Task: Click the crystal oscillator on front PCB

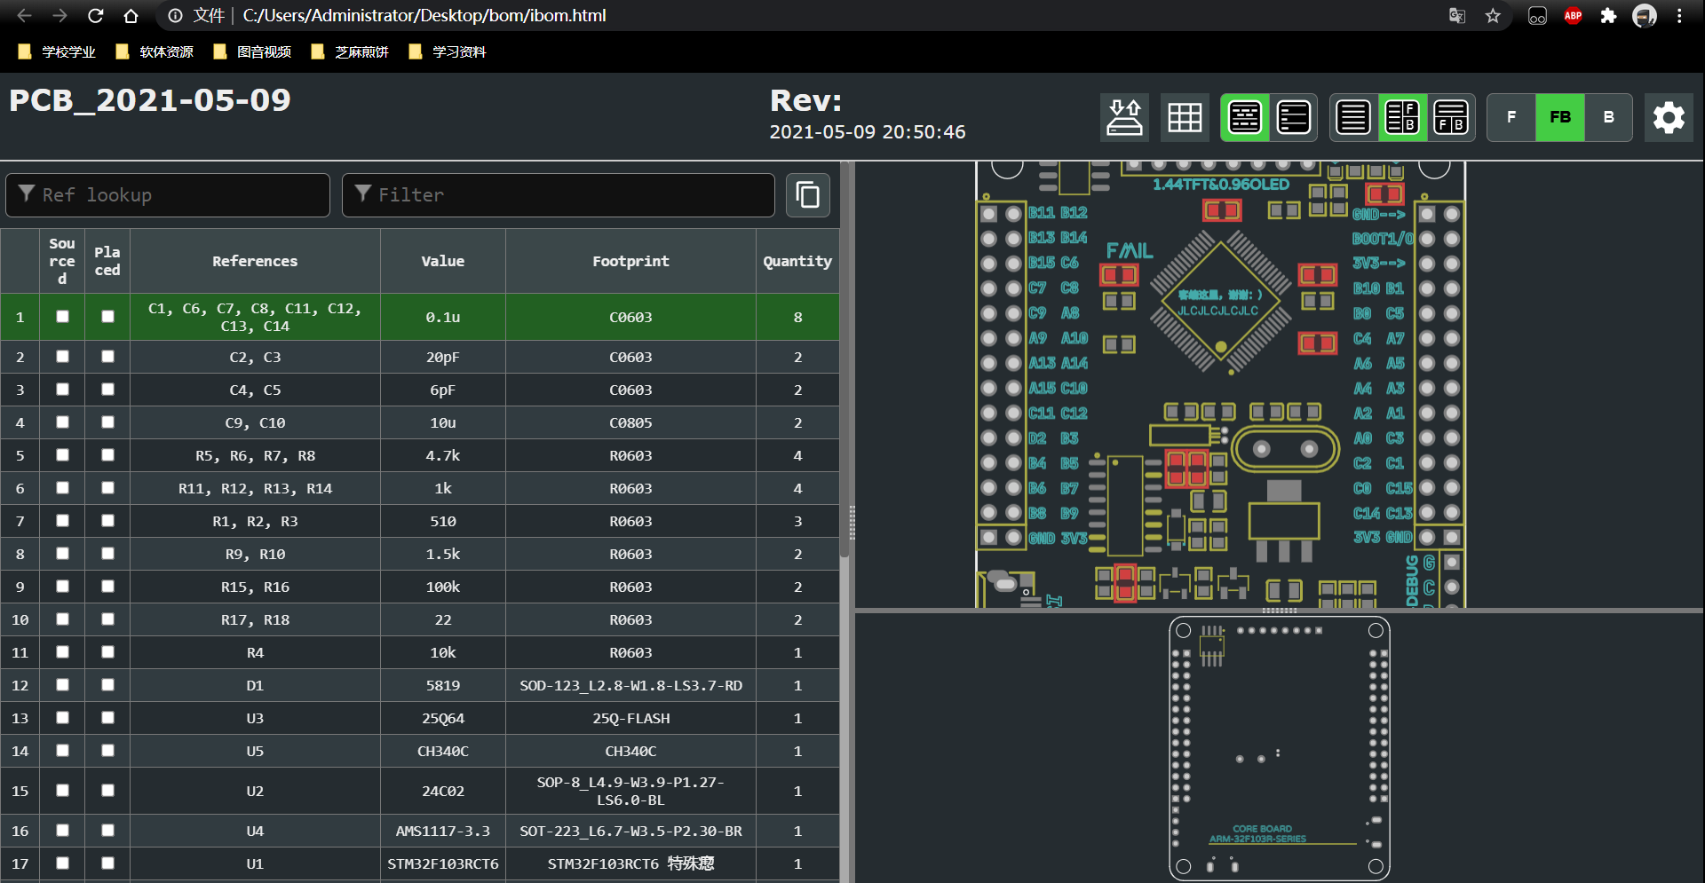Action: coord(1285,449)
